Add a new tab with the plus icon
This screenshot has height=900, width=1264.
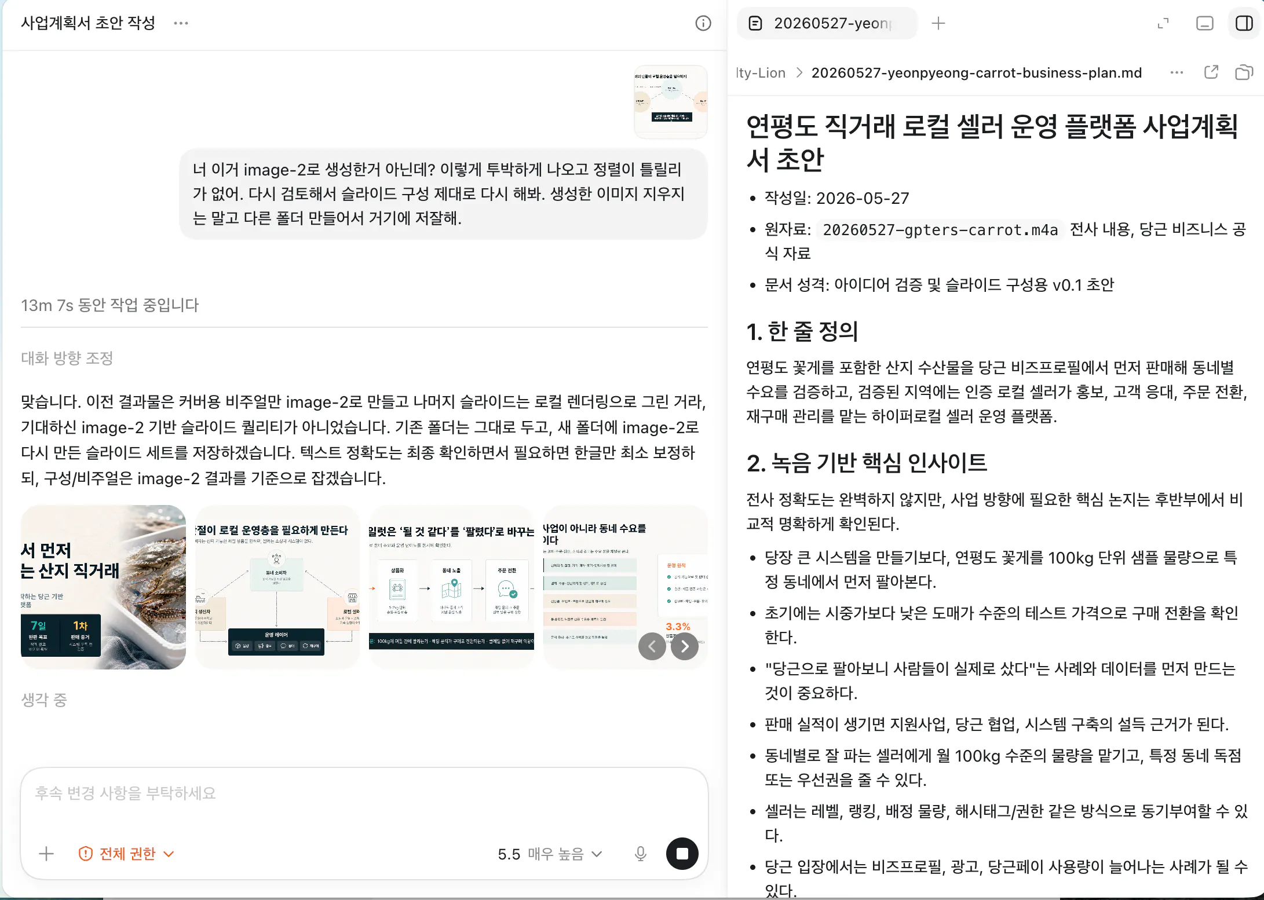(938, 23)
